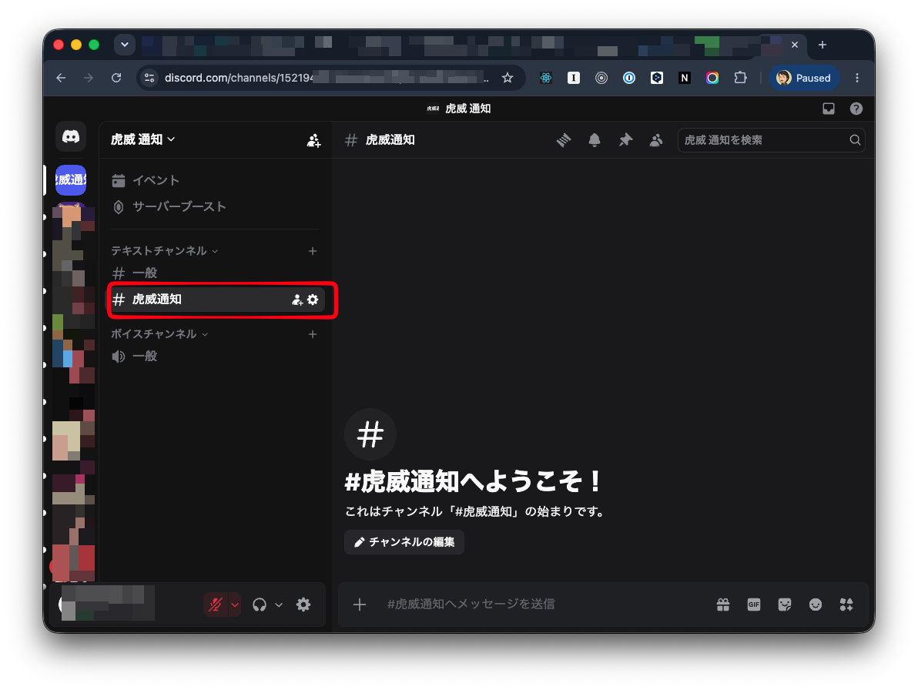918x690 pixels.
Task: Open Discord direct messages home icon
Action: coord(71,137)
